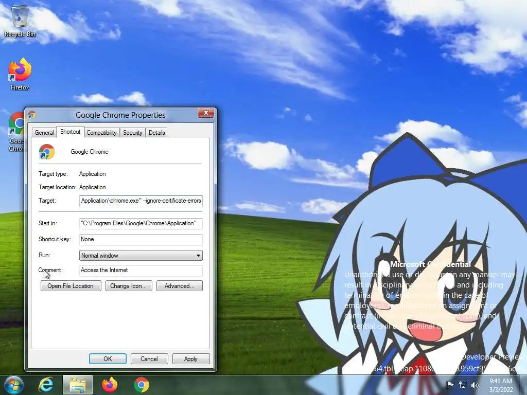Click the Chrome icon beside shortcut name
This screenshot has height=395, width=527.
click(x=47, y=152)
